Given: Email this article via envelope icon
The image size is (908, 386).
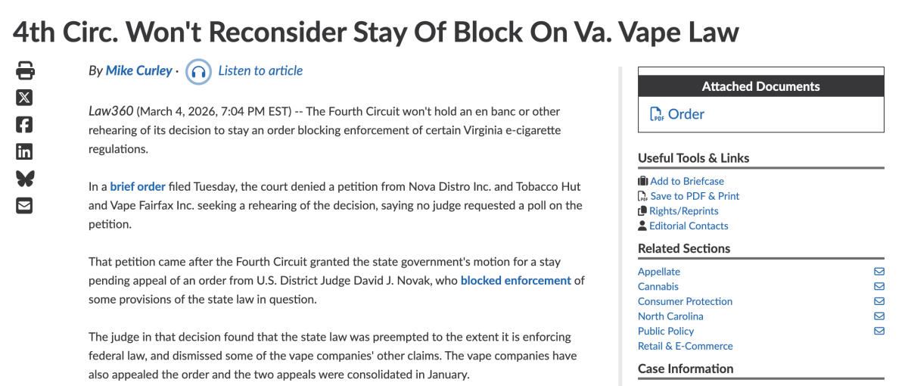Looking at the screenshot, I should [25, 205].
